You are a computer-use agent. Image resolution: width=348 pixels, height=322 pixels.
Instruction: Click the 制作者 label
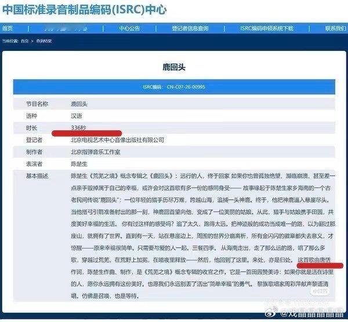point(34,152)
